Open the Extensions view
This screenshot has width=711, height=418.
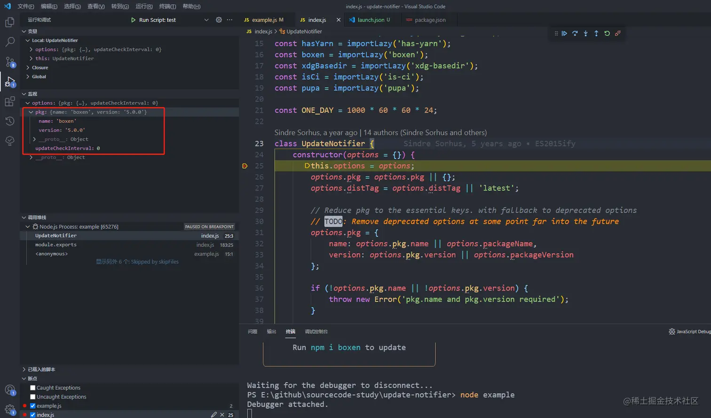coord(9,101)
